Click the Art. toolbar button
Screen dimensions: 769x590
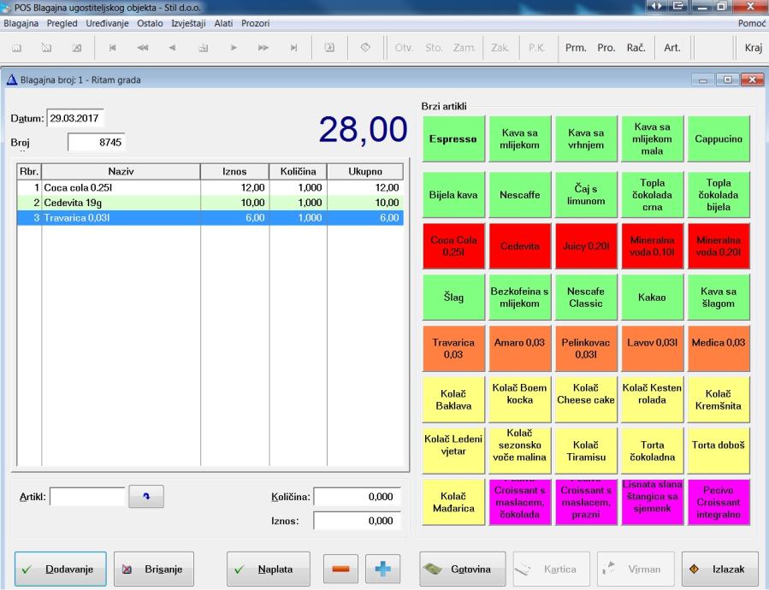(671, 48)
